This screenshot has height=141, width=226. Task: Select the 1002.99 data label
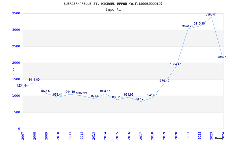tap(81, 93)
